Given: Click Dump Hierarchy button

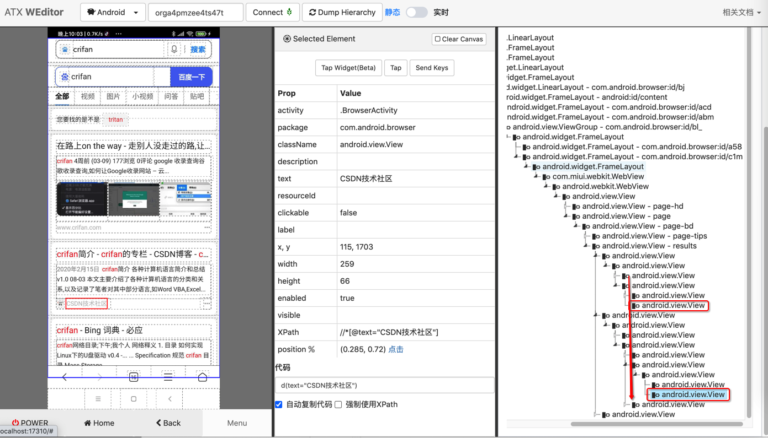Looking at the screenshot, I should tap(342, 12).
